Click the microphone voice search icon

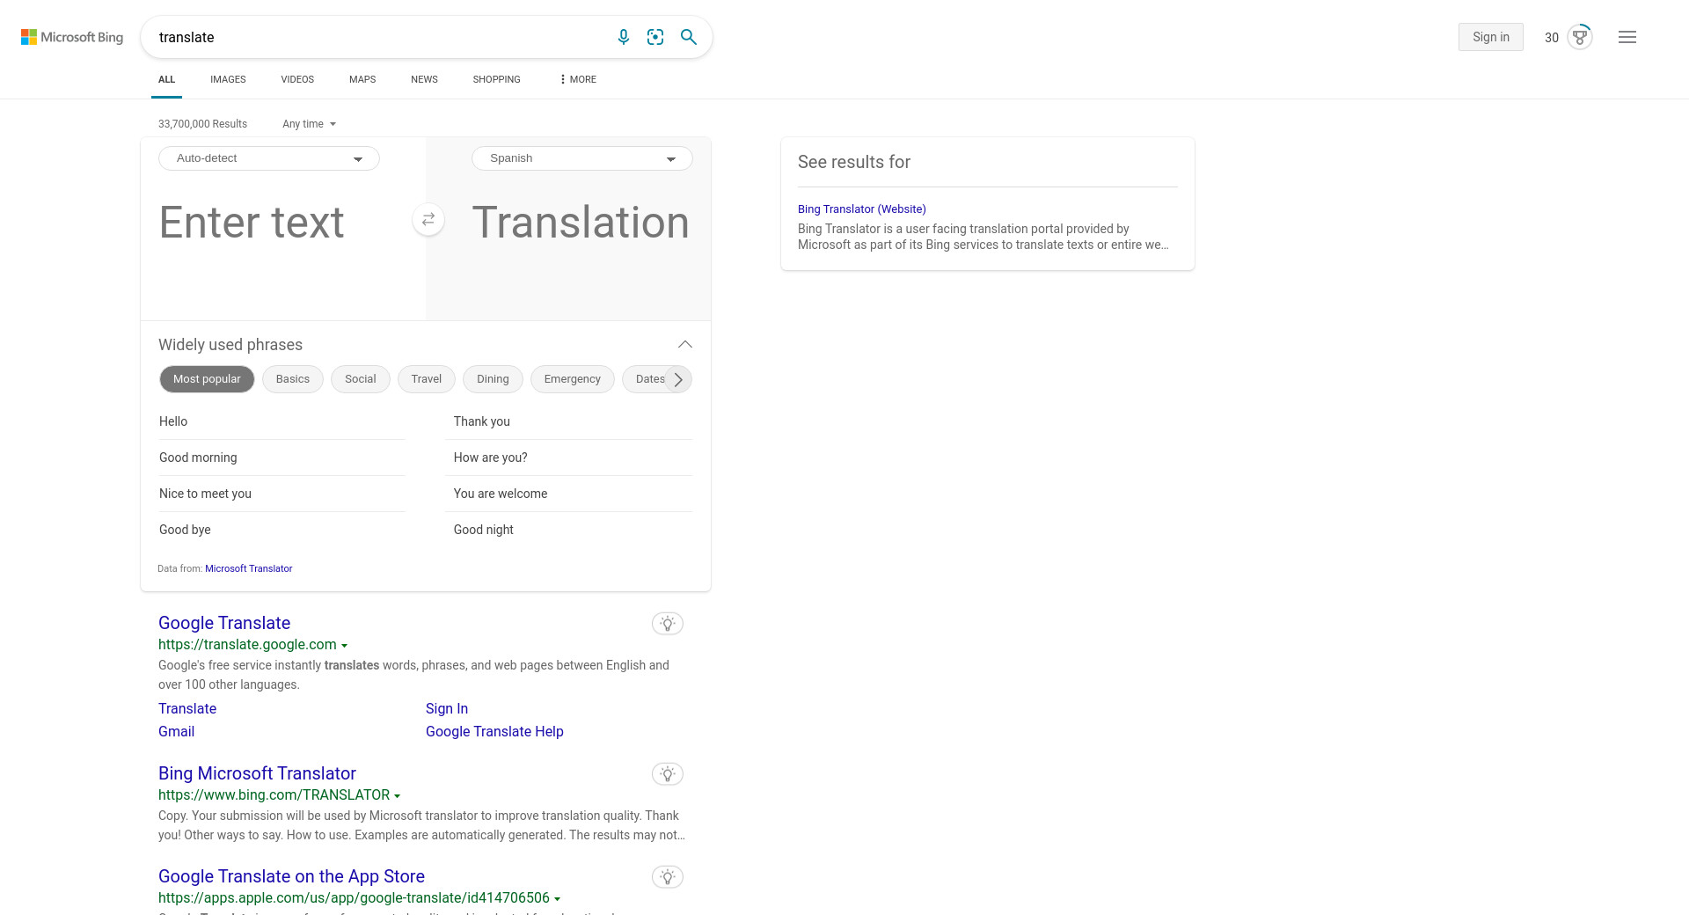click(x=623, y=37)
